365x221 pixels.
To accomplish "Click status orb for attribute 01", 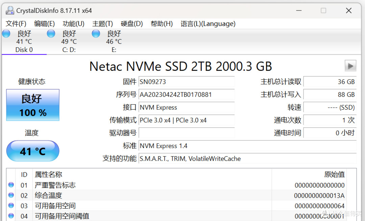I will point(11,185).
